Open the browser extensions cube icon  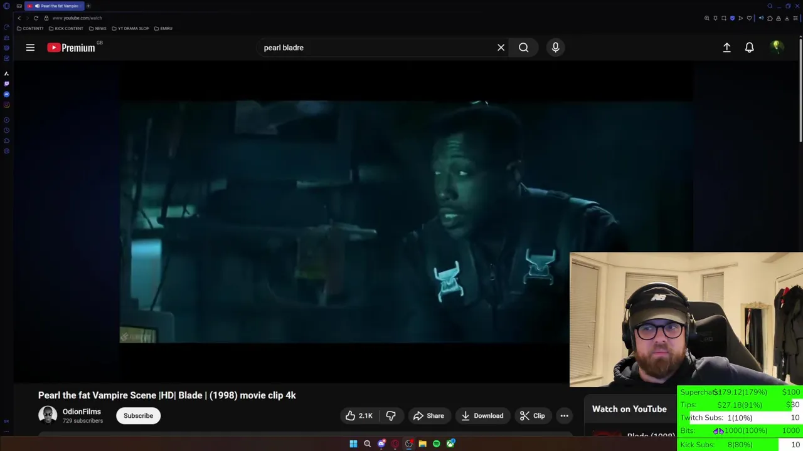click(x=770, y=18)
